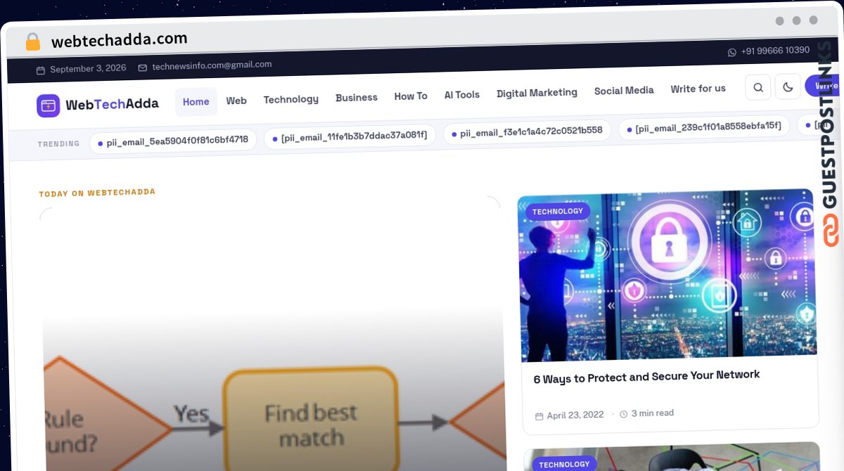
Task: Open the network security padlock article image
Action: point(667,276)
